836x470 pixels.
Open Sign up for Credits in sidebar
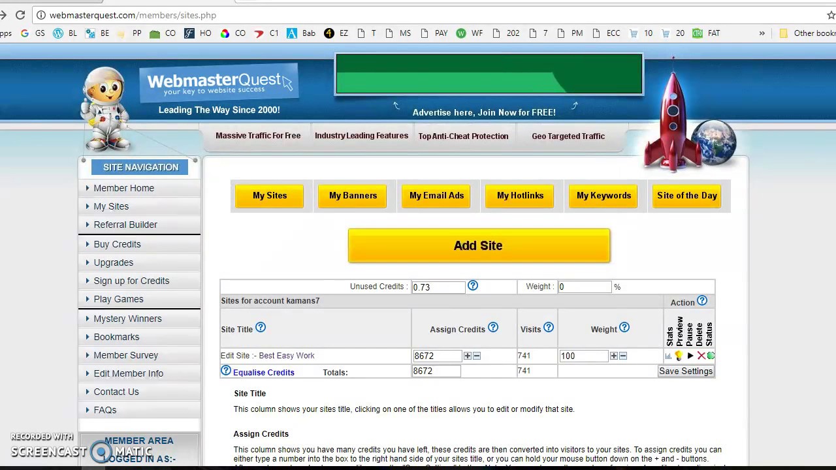(131, 281)
